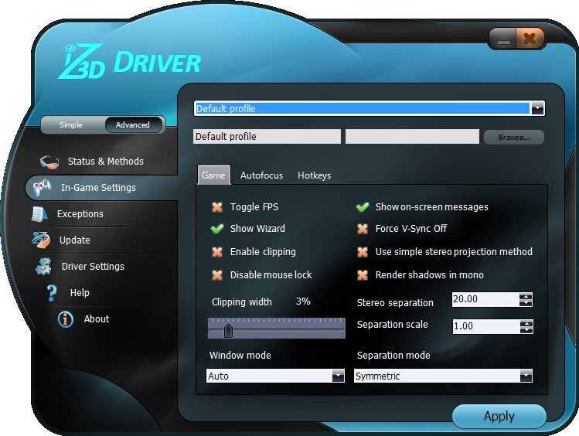Switch to Advanced mode
The image size is (579, 436).
[133, 124]
